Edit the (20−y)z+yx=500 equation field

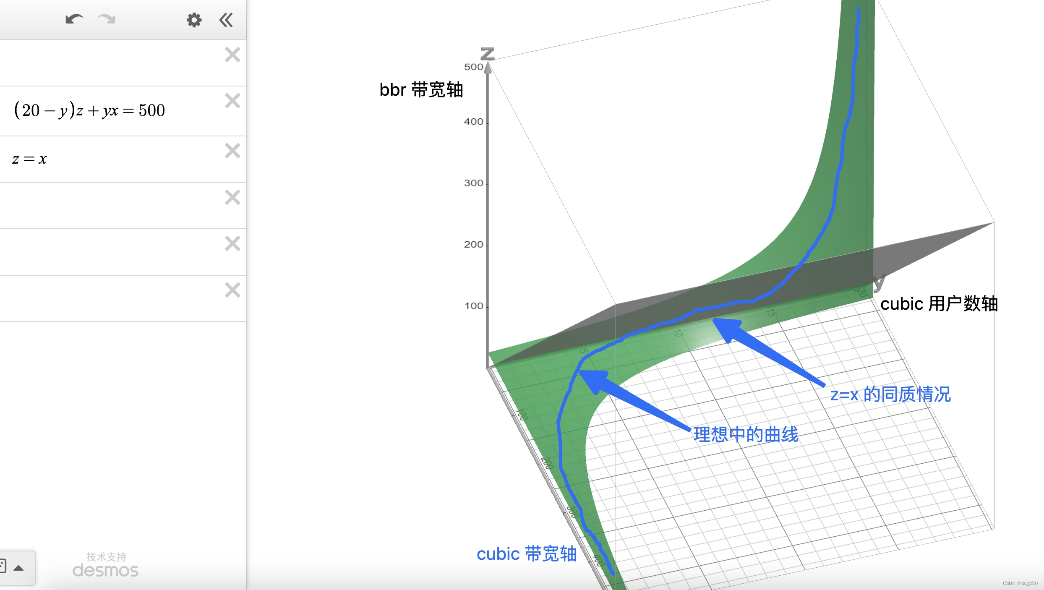(89, 110)
